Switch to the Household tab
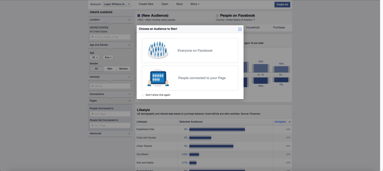Image resolution: width=383 pixels, height=171 pixels. pos(252,28)
